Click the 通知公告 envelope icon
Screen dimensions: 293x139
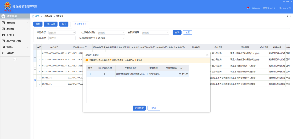click(265, 8)
